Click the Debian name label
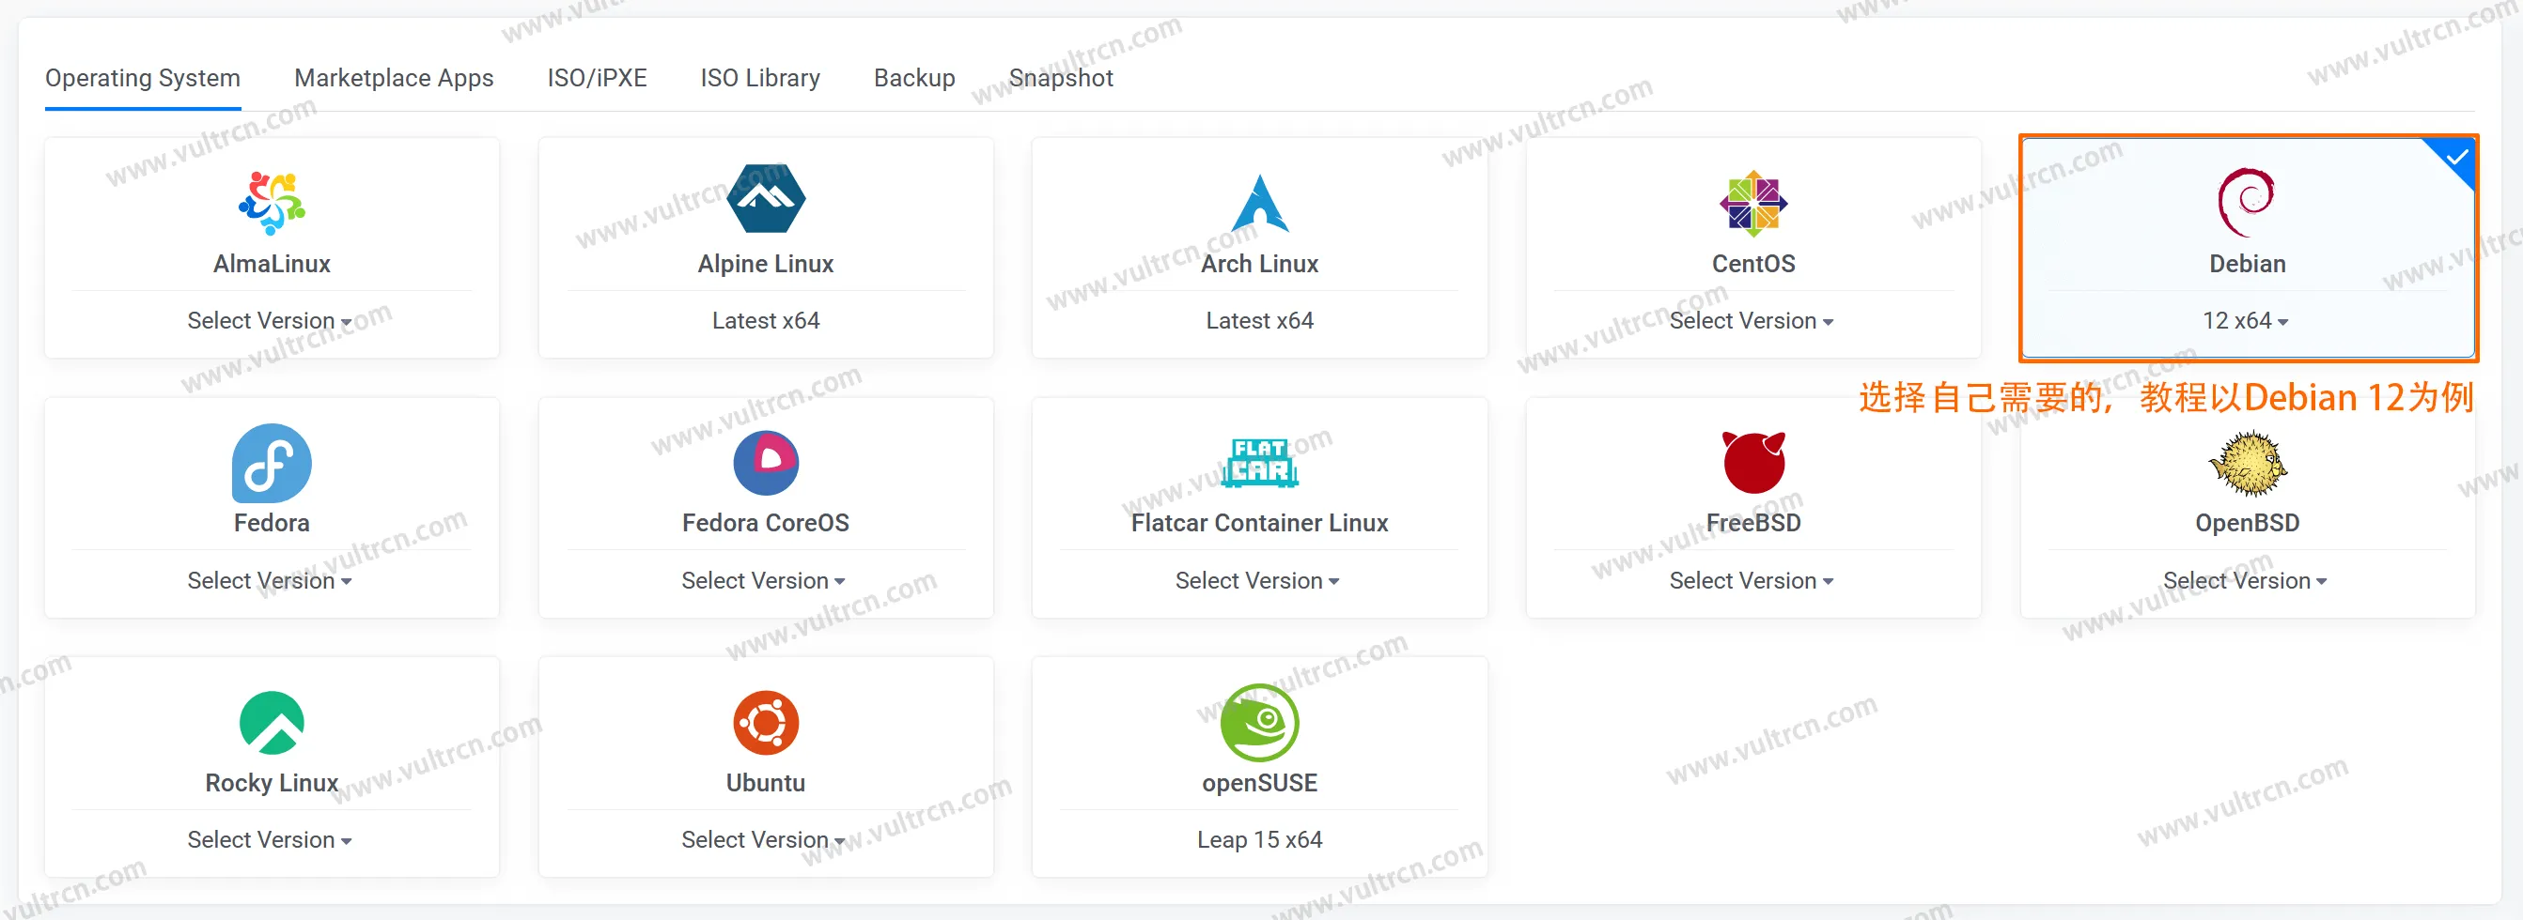Screen dimensions: 2523x920 click(x=2247, y=263)
